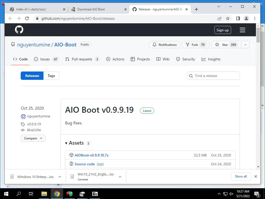Click search magnifier in Find a release box
This screenshot has height=199, width=265.
click(191, 76)
